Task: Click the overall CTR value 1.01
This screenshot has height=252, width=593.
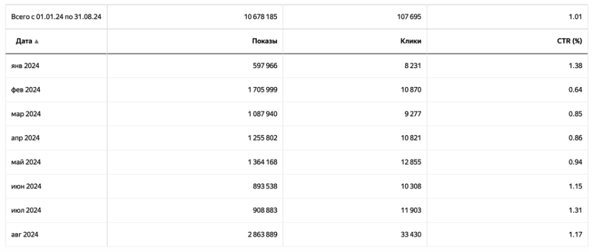Action: click(x=574, y=16)
